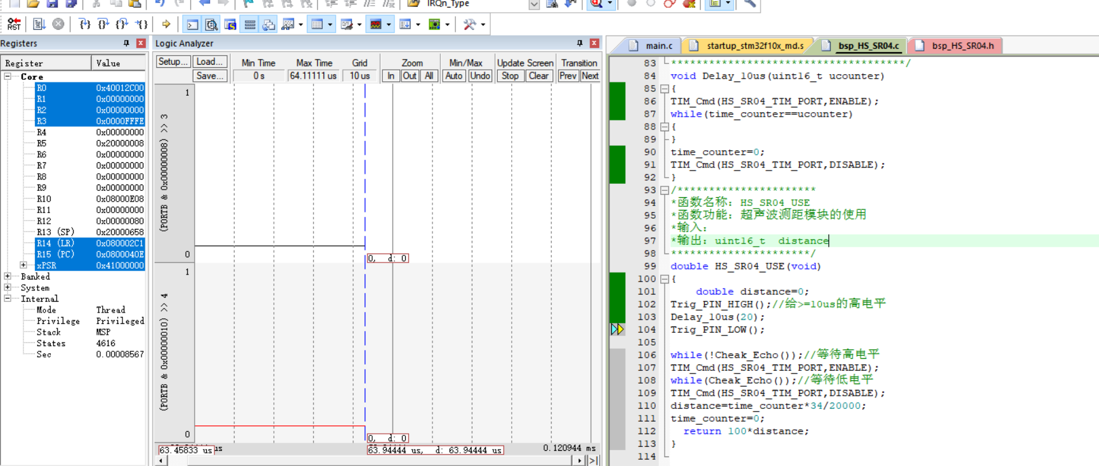The image size is (1099, 466).
Task: Open Trace windows dropdown arrow
Action: (x=418, y=25)
